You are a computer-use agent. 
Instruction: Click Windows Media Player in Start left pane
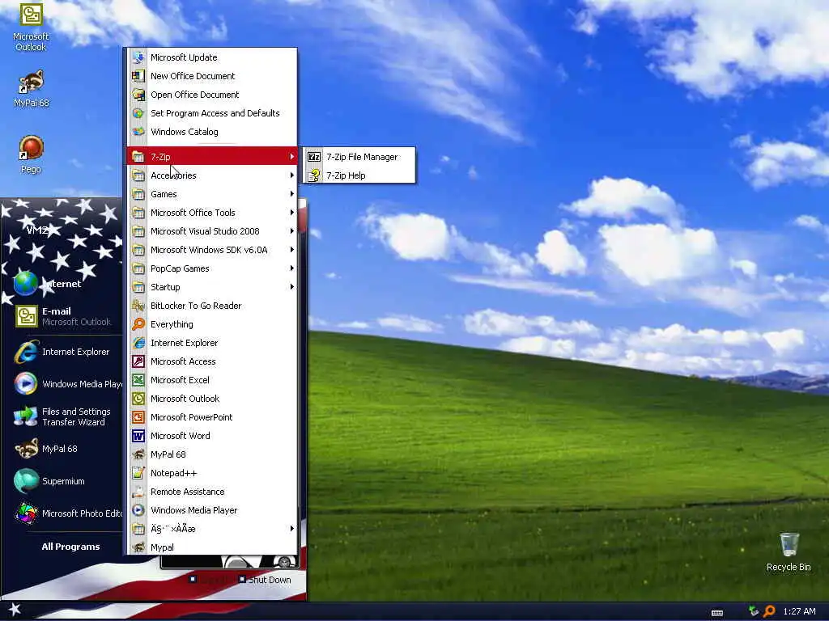tap(66, 384)
